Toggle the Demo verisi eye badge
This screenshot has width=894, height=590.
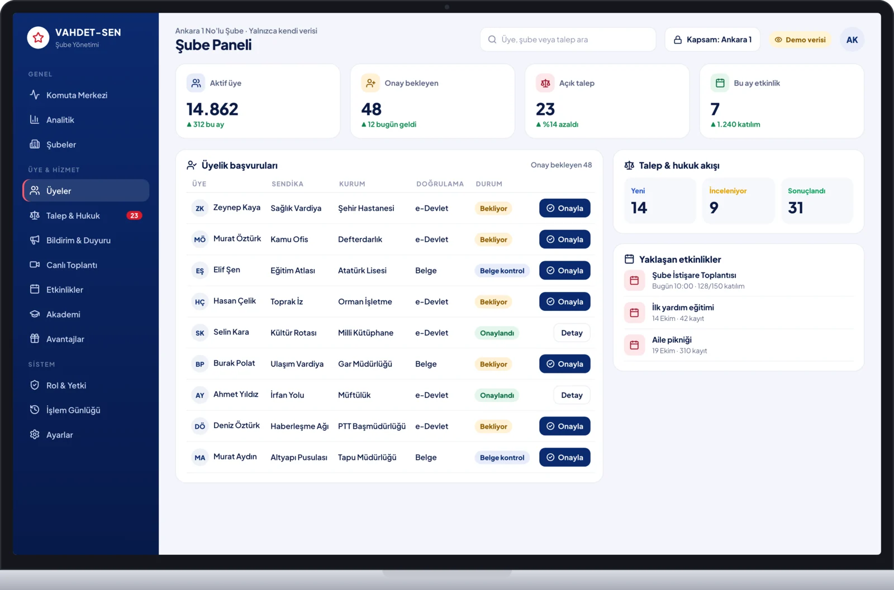[x=800, y=40]
